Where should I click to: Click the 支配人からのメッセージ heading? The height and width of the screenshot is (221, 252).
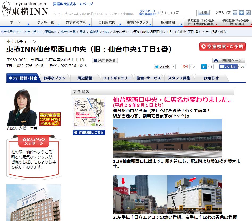[34, 141]
